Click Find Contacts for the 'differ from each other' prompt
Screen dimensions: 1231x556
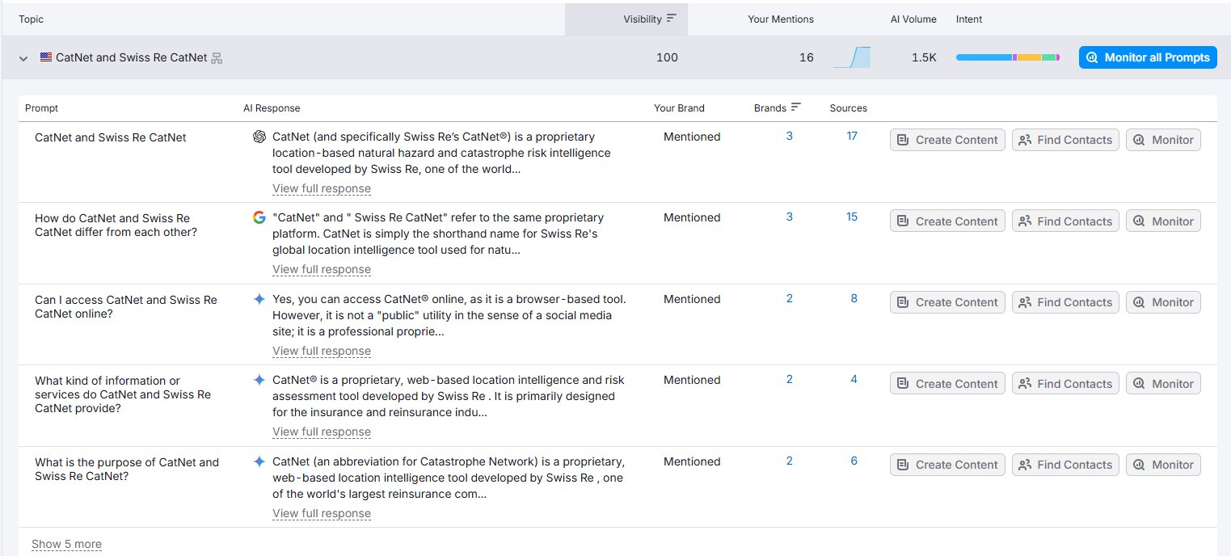pos(1065,221)
